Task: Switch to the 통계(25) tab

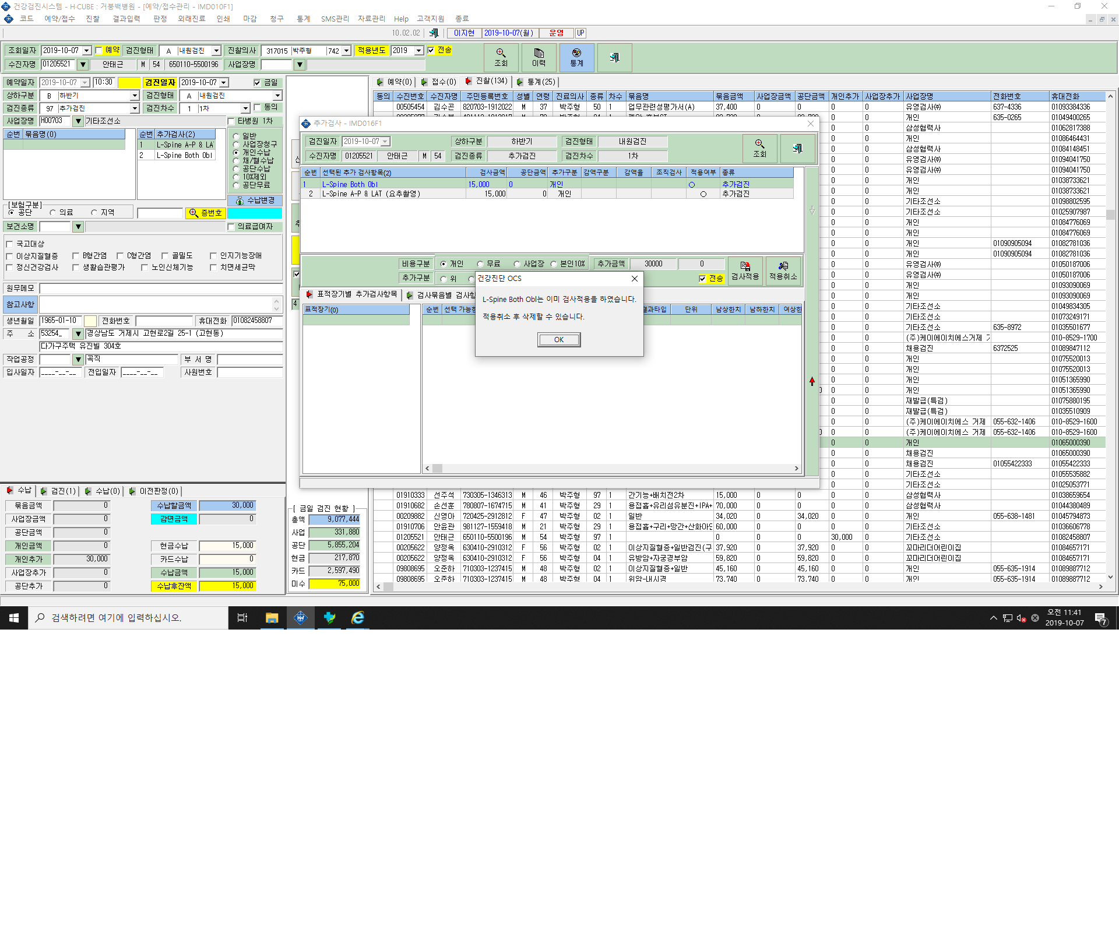Action: pos(537,82)
